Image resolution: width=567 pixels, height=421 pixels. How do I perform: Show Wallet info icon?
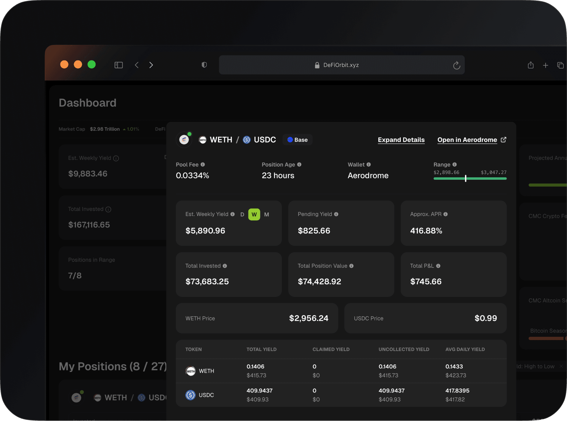pos(369,165)
